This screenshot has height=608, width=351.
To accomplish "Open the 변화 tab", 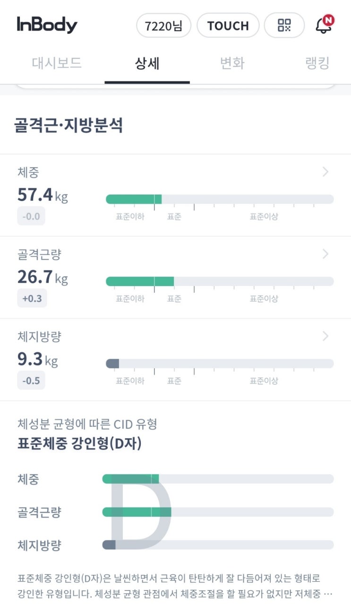I will click(232, 63).
